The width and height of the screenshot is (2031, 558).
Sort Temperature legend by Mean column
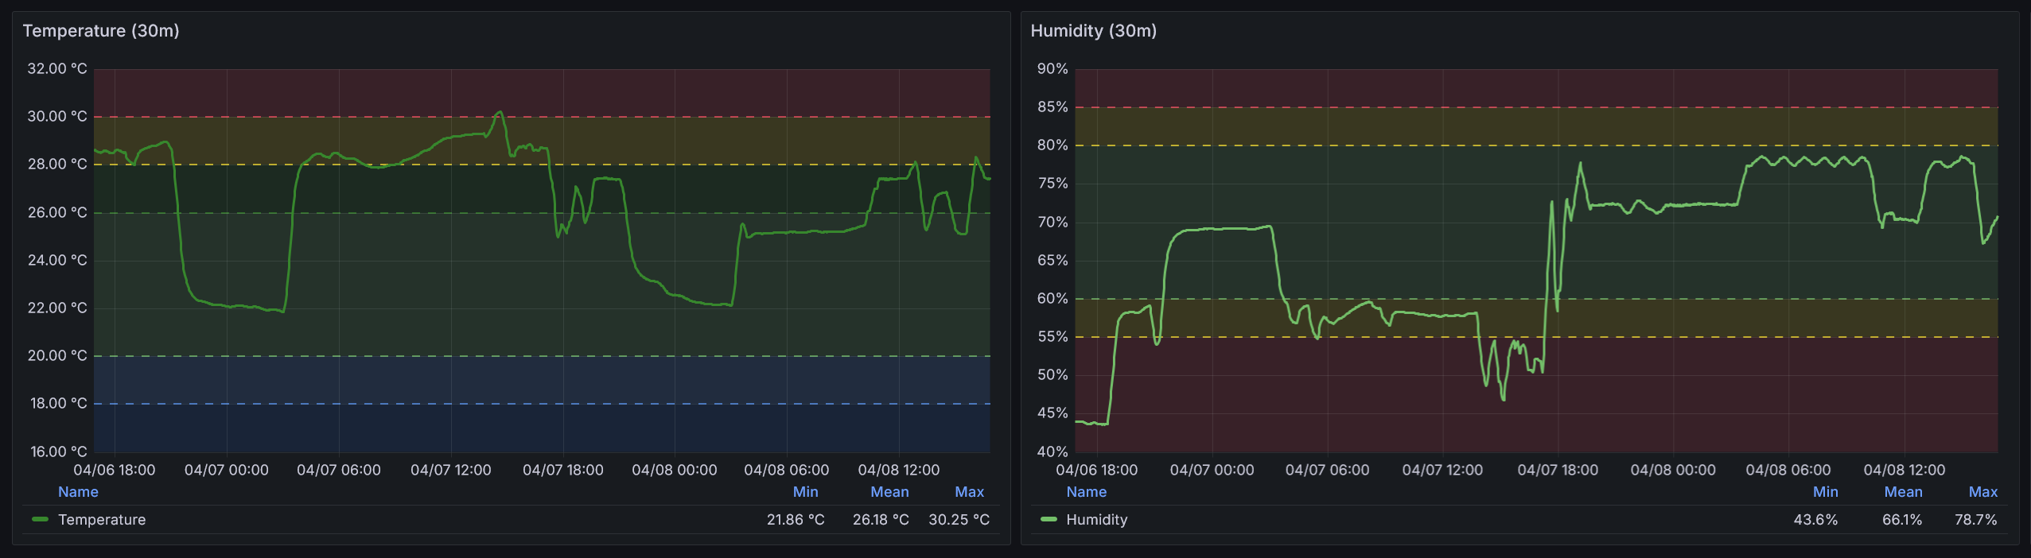pos(889,492)
